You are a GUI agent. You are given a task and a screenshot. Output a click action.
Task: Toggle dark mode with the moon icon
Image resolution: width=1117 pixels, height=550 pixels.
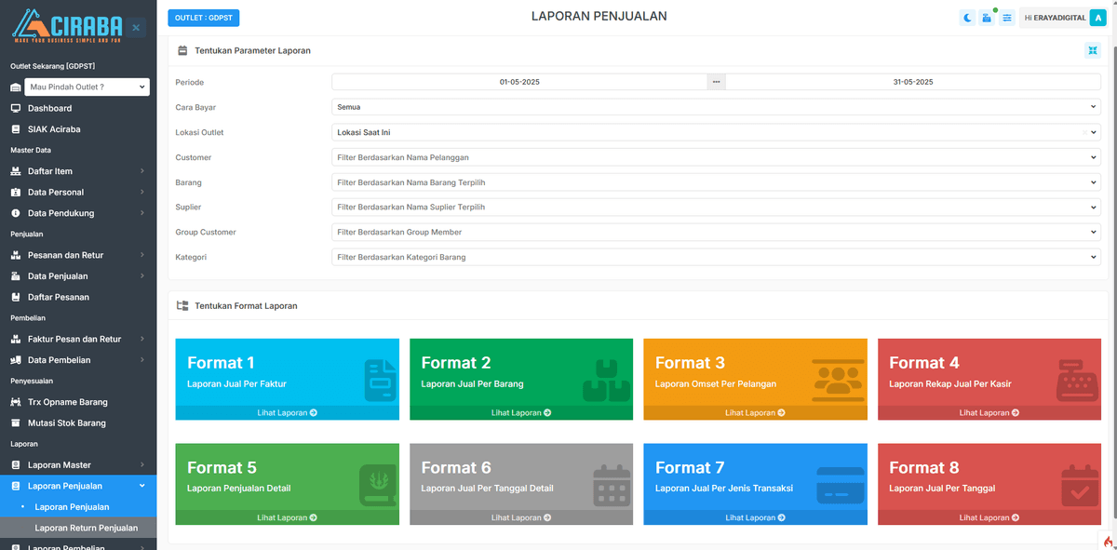tap(968, 18)
